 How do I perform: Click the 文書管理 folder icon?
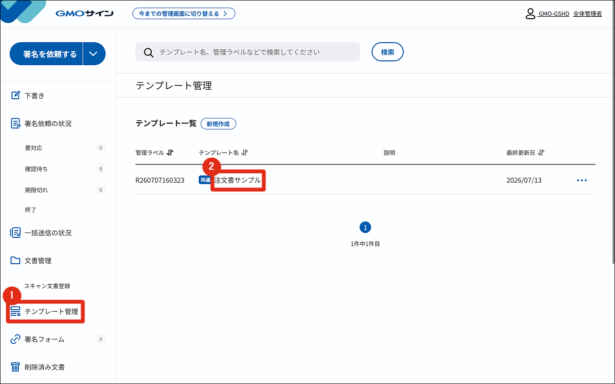[x=15, y=261]
